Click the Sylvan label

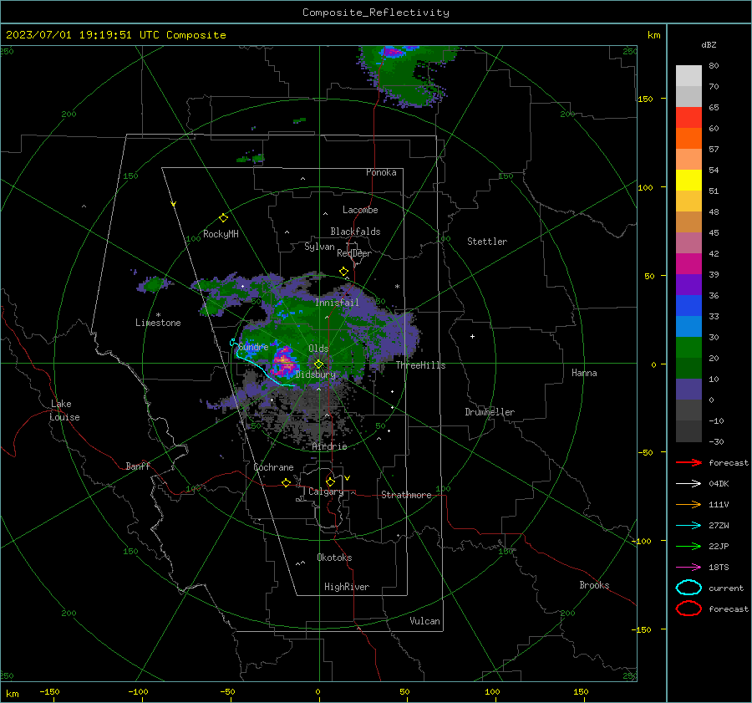[319, 246]
